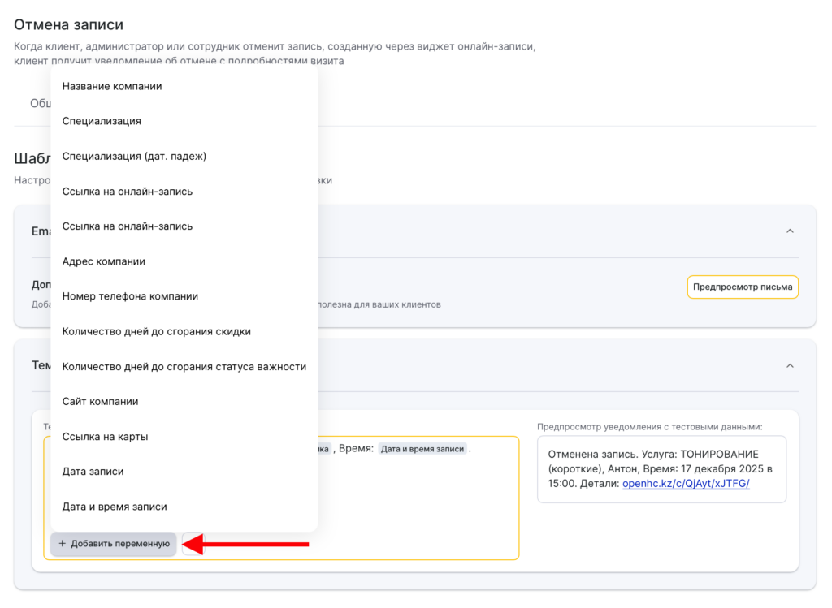Choose the plain Специализация variable
Viewport: 832px width, 608px height.
point(102,121)
